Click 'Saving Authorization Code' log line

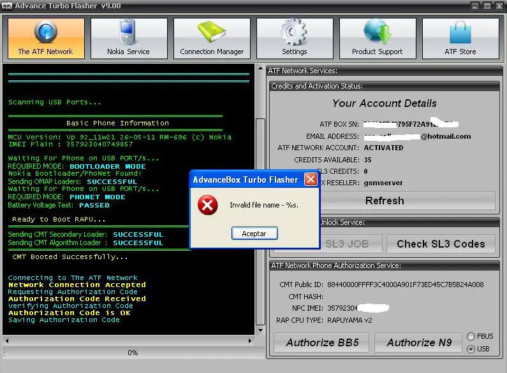point(64,320)
